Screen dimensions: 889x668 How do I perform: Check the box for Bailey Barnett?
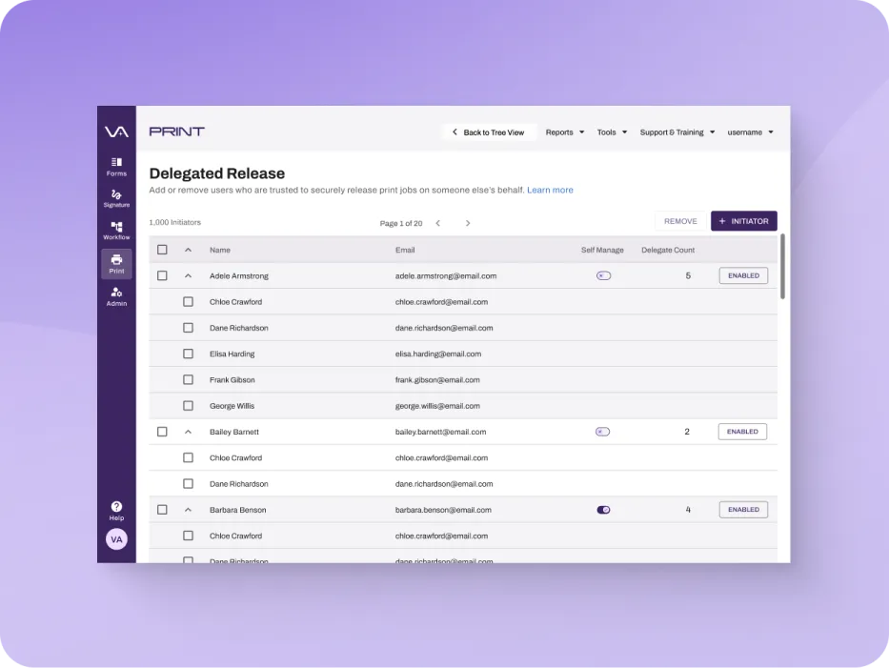click(162, 432)
